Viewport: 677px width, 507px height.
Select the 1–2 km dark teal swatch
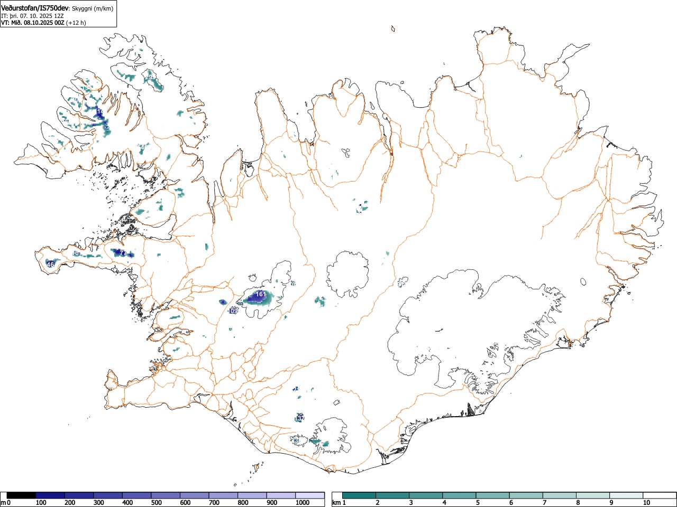point(359,495)
